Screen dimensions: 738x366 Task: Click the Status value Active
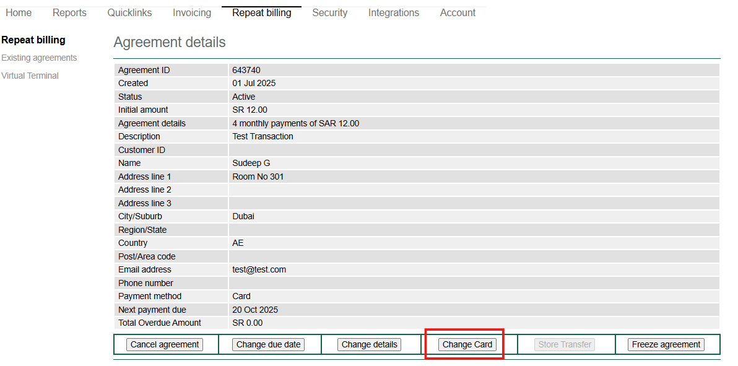(x=244, y=97)
